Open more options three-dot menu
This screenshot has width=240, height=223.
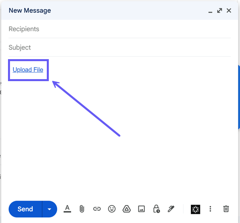pyautogui.click(x=210, y=209)
